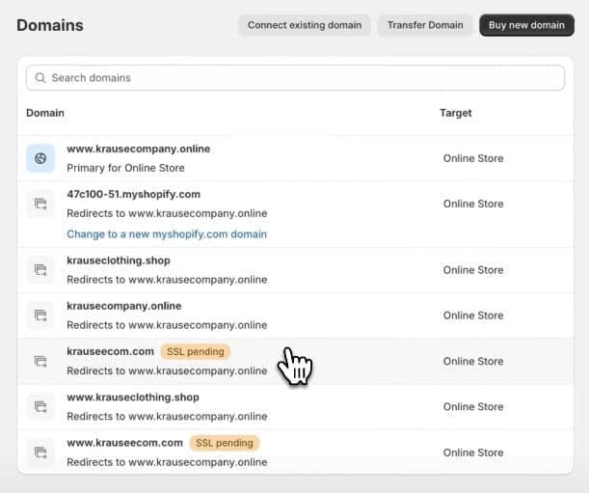Click Buy new domain
The image size is (589, 493).
[526, 25]
